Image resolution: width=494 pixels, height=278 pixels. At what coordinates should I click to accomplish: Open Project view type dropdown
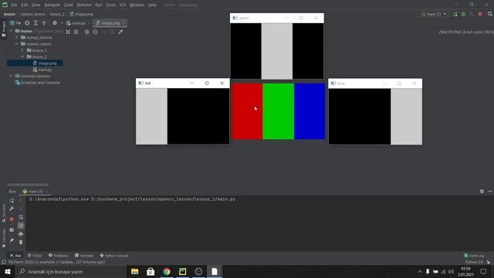pos(15,23)
